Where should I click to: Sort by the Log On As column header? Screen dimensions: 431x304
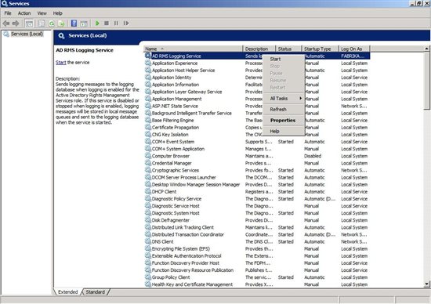[354, 49]
